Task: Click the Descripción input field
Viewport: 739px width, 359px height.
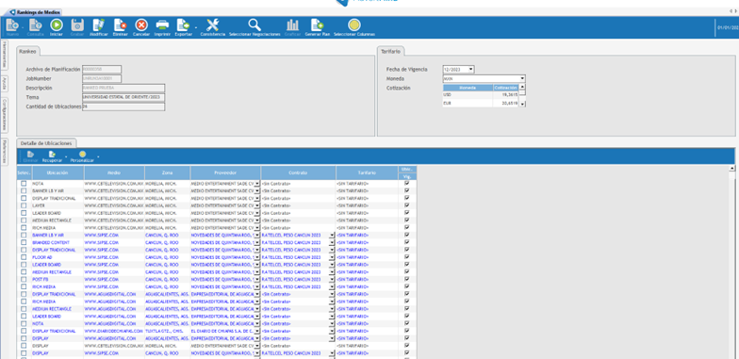Action: 123,89
